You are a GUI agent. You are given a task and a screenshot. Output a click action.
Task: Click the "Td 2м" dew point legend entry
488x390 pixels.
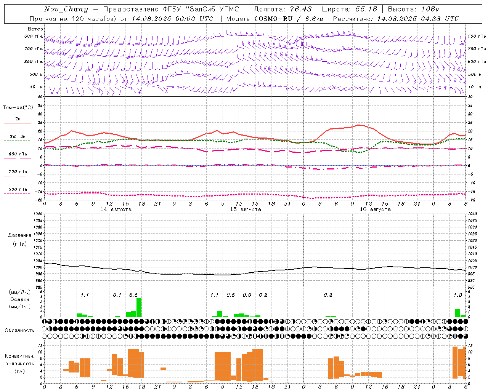click(x=18, y=136)
